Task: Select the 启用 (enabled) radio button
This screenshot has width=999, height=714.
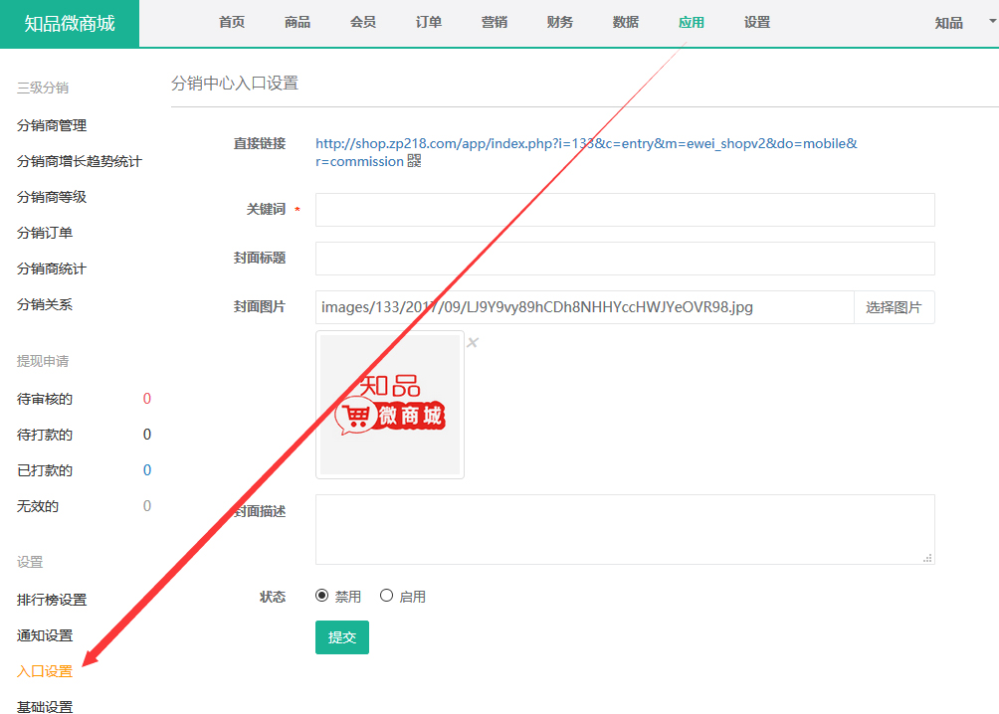Action: click(x=387, y=596)
